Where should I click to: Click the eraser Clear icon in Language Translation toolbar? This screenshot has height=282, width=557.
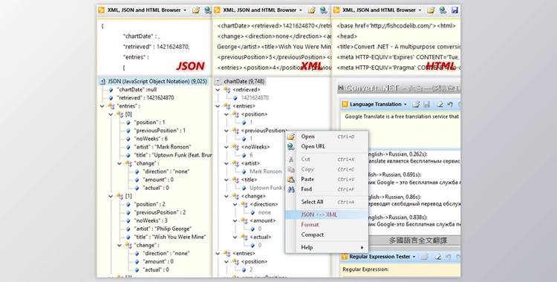[x=440, y=105]
